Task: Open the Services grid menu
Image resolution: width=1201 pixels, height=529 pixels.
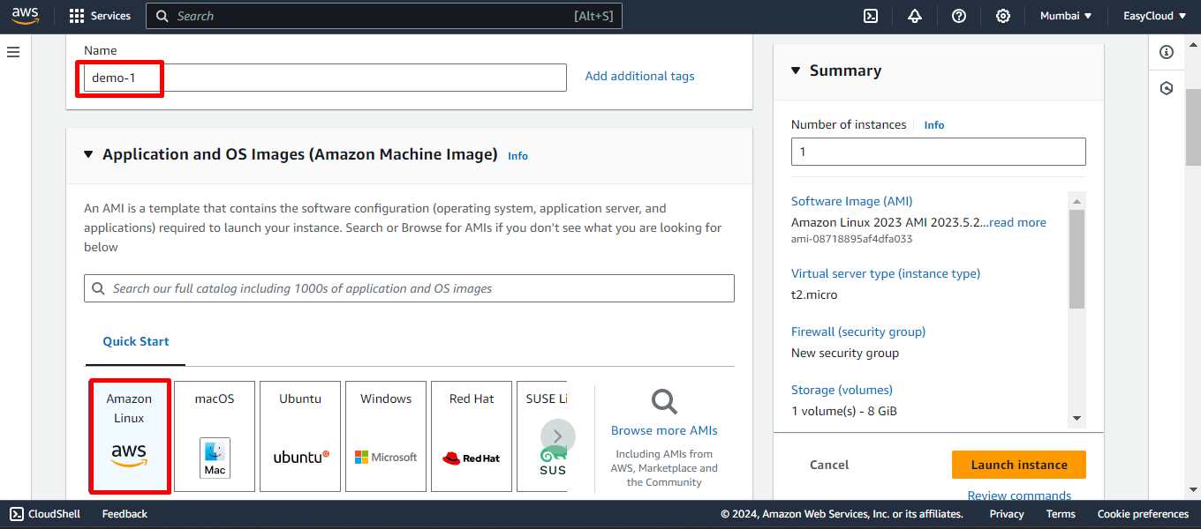Action: point(100,16)
